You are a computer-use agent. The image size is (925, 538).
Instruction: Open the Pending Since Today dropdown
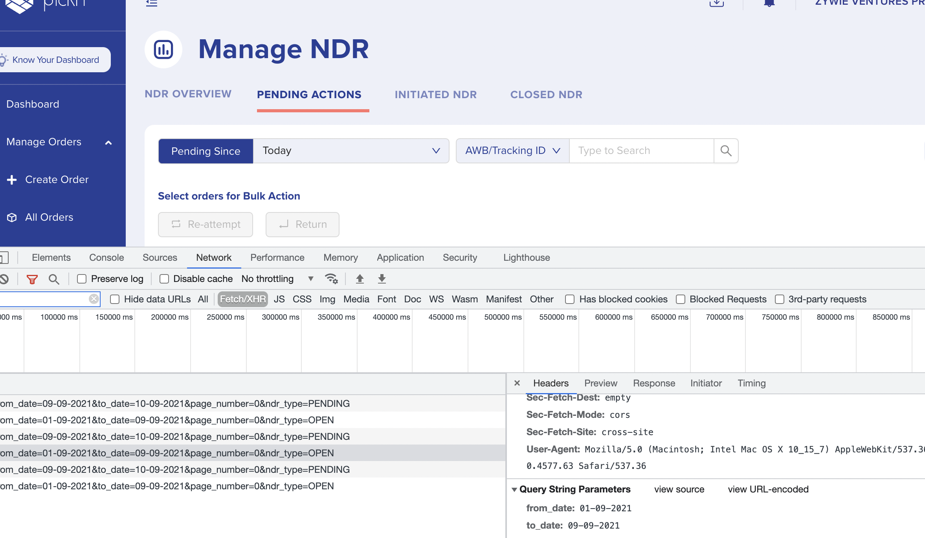tap(351, 151)
